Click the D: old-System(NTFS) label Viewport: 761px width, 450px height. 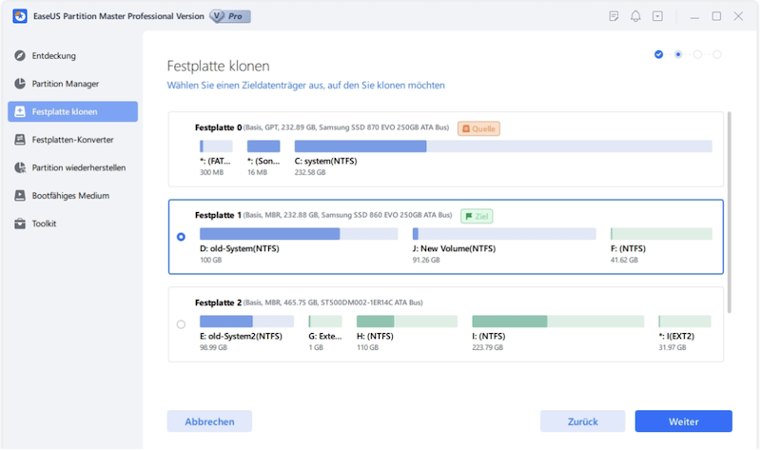(x=240, y=248)
